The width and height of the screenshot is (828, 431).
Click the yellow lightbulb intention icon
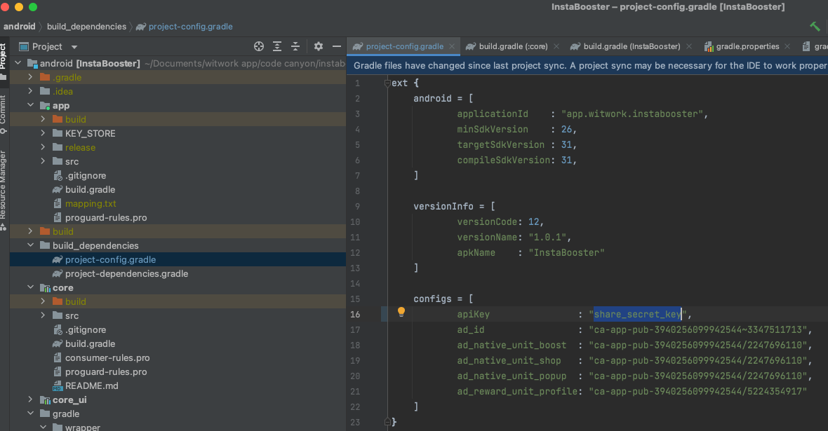point(401,313)
